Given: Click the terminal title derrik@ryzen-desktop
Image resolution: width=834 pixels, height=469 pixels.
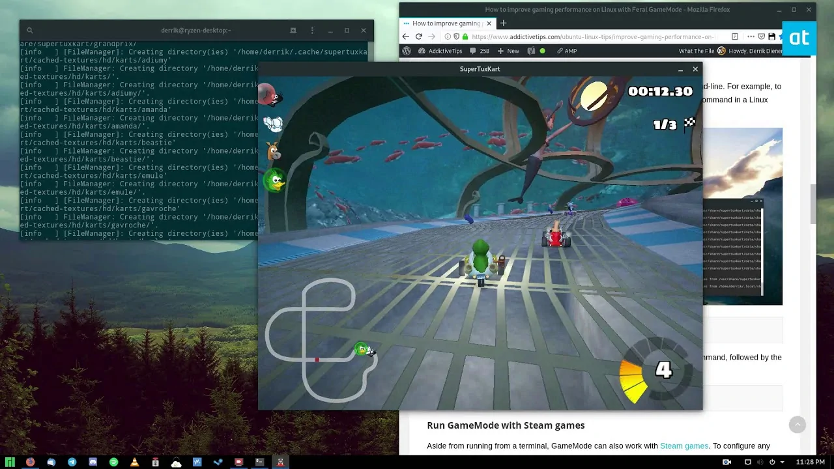Looking at the screenshot, I should [x=196, y=30].
